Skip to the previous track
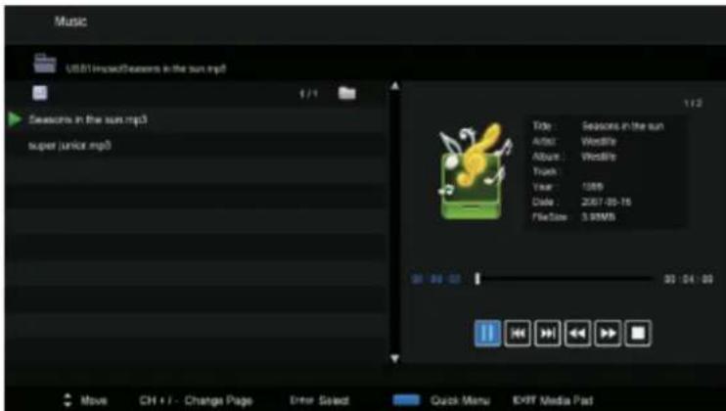726x411 pixels. pos(518,333)
